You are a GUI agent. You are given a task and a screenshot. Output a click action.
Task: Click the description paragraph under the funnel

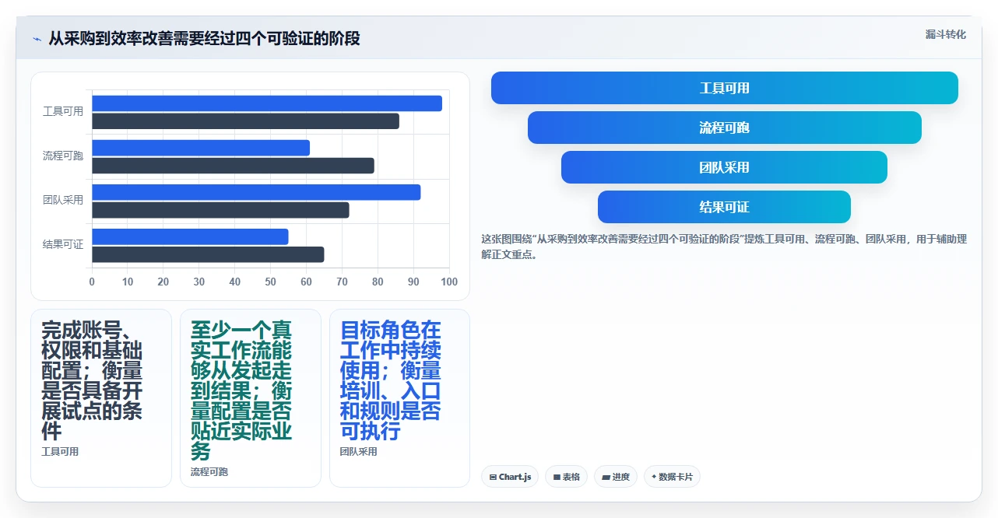[x=724, y=247]
